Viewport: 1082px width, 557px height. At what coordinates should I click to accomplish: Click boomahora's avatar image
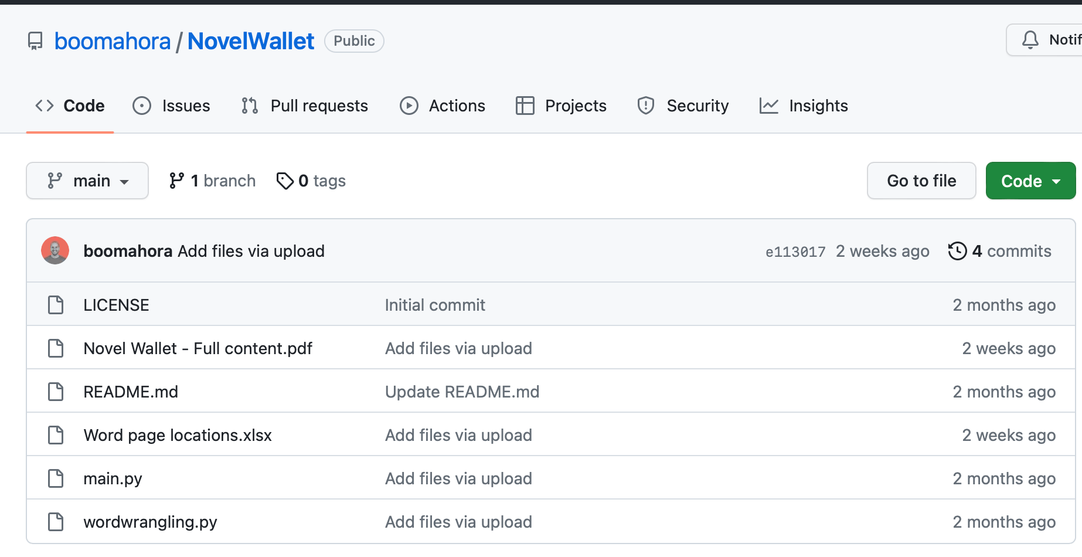pos(55,251)
